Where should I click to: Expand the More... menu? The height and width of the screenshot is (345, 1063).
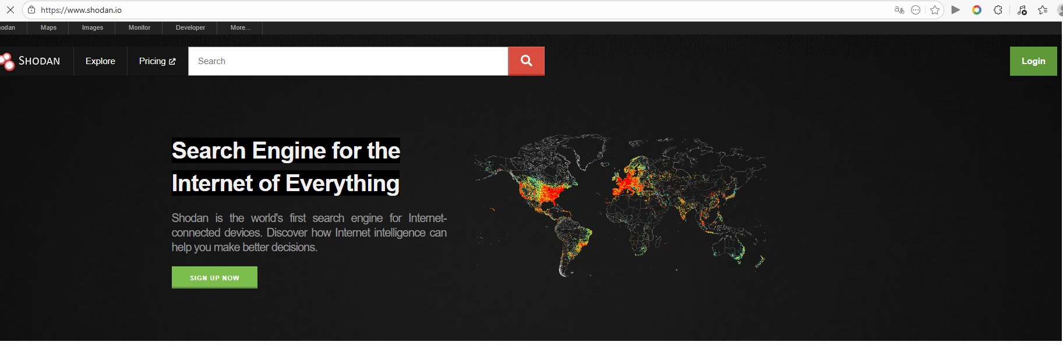[x=240, y=27]
